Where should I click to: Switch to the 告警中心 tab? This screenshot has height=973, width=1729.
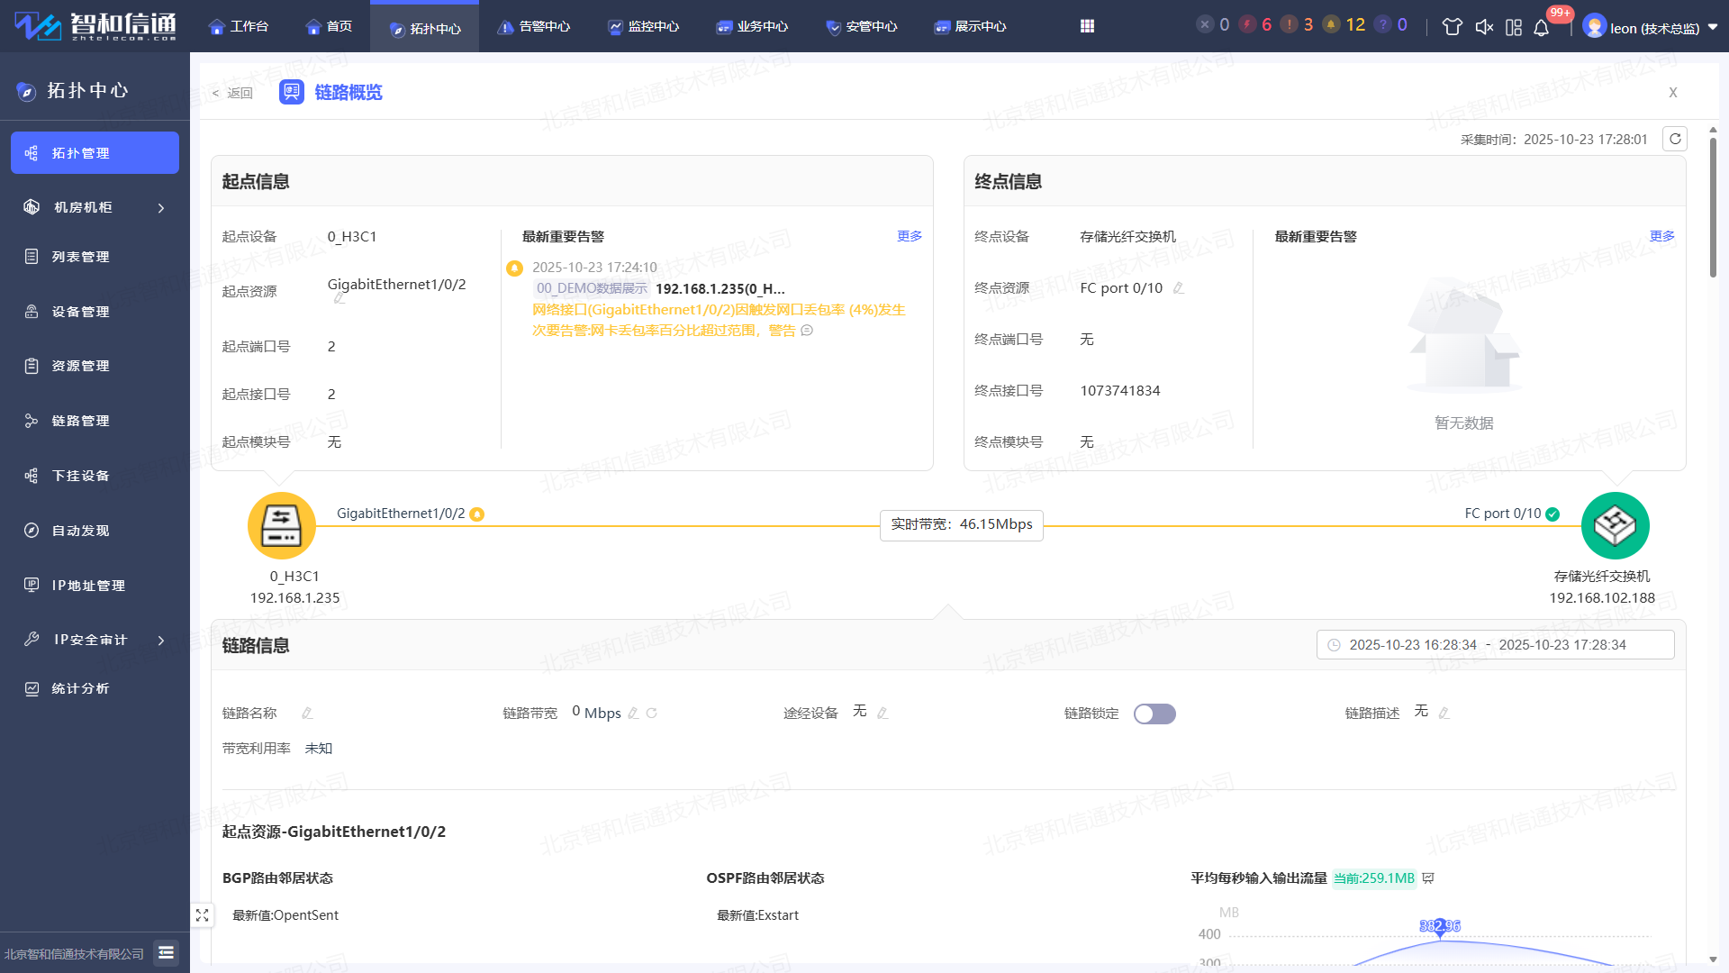point(533,27)
